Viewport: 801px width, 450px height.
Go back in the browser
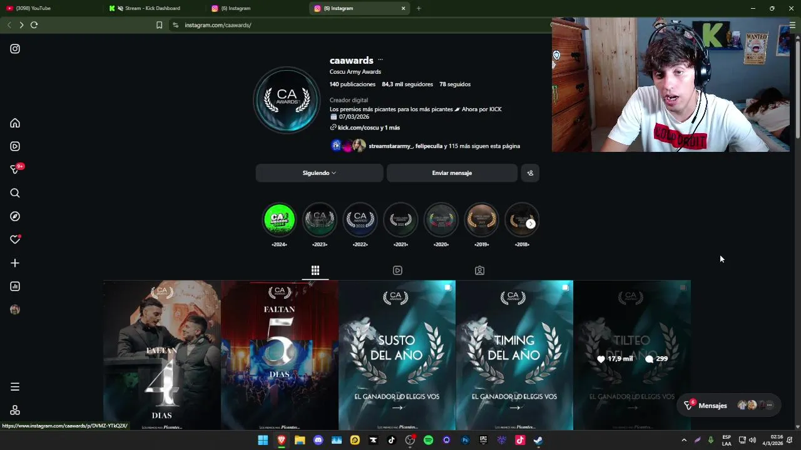(x=9, y=25)
